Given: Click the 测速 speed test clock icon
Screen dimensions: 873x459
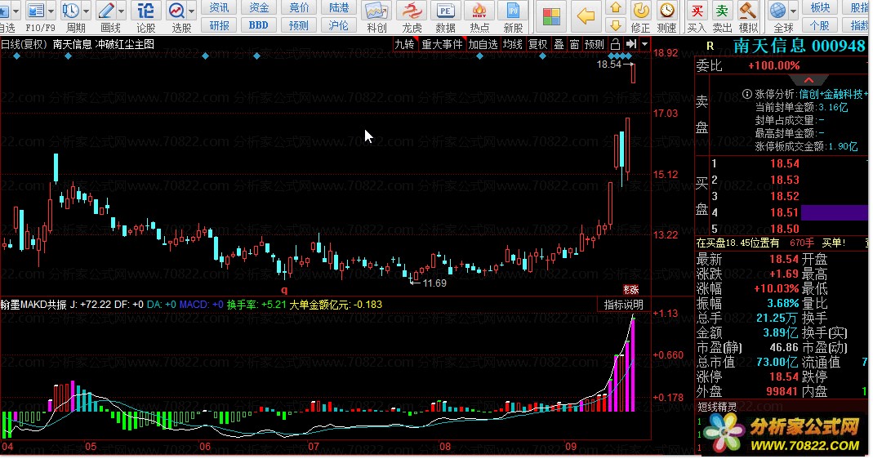Looking at the screenshot, I should pyautogui.click(x=666, y=11).
